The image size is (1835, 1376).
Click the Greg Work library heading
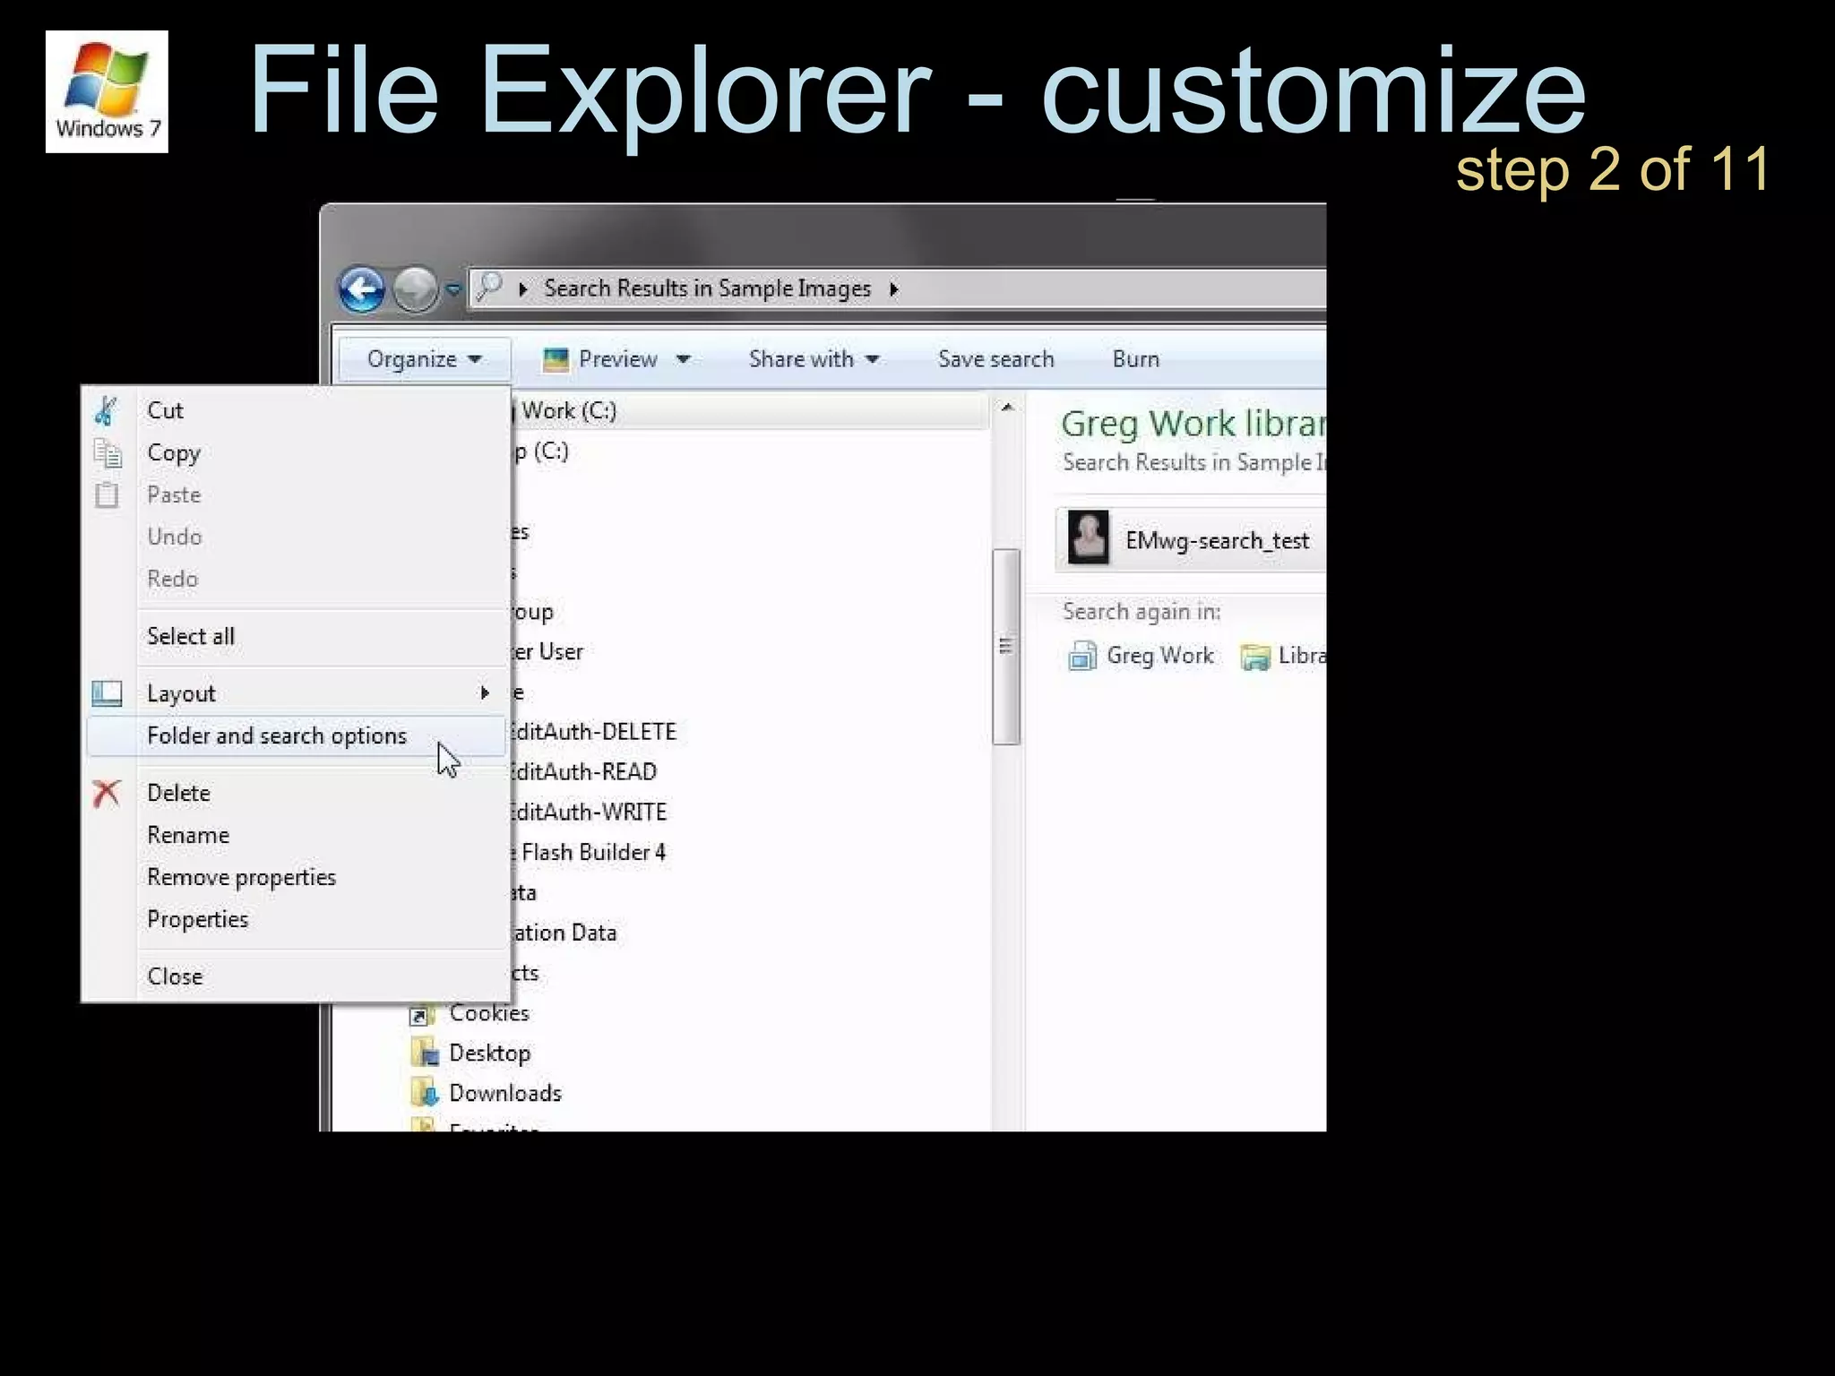click(1193, 424)
